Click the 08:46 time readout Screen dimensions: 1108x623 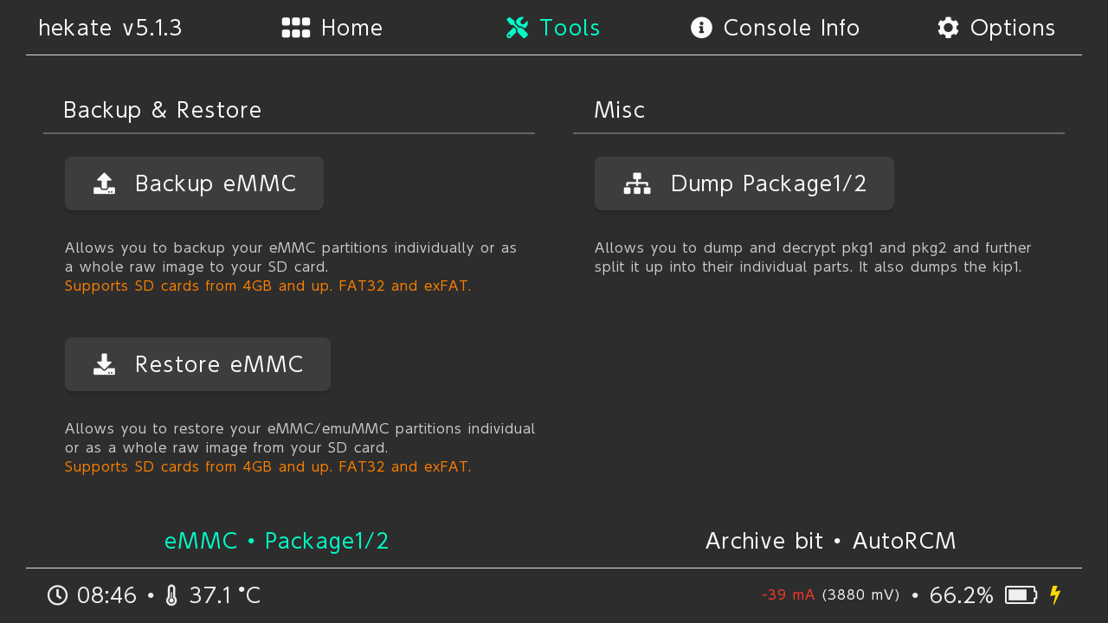click(106, 595)
